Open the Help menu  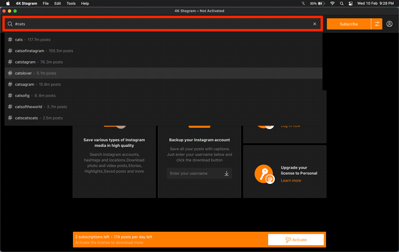[85, 3]
